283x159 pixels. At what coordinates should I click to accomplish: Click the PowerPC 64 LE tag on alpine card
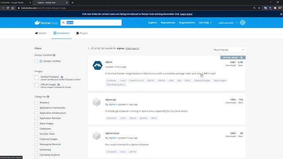point(136,80)
